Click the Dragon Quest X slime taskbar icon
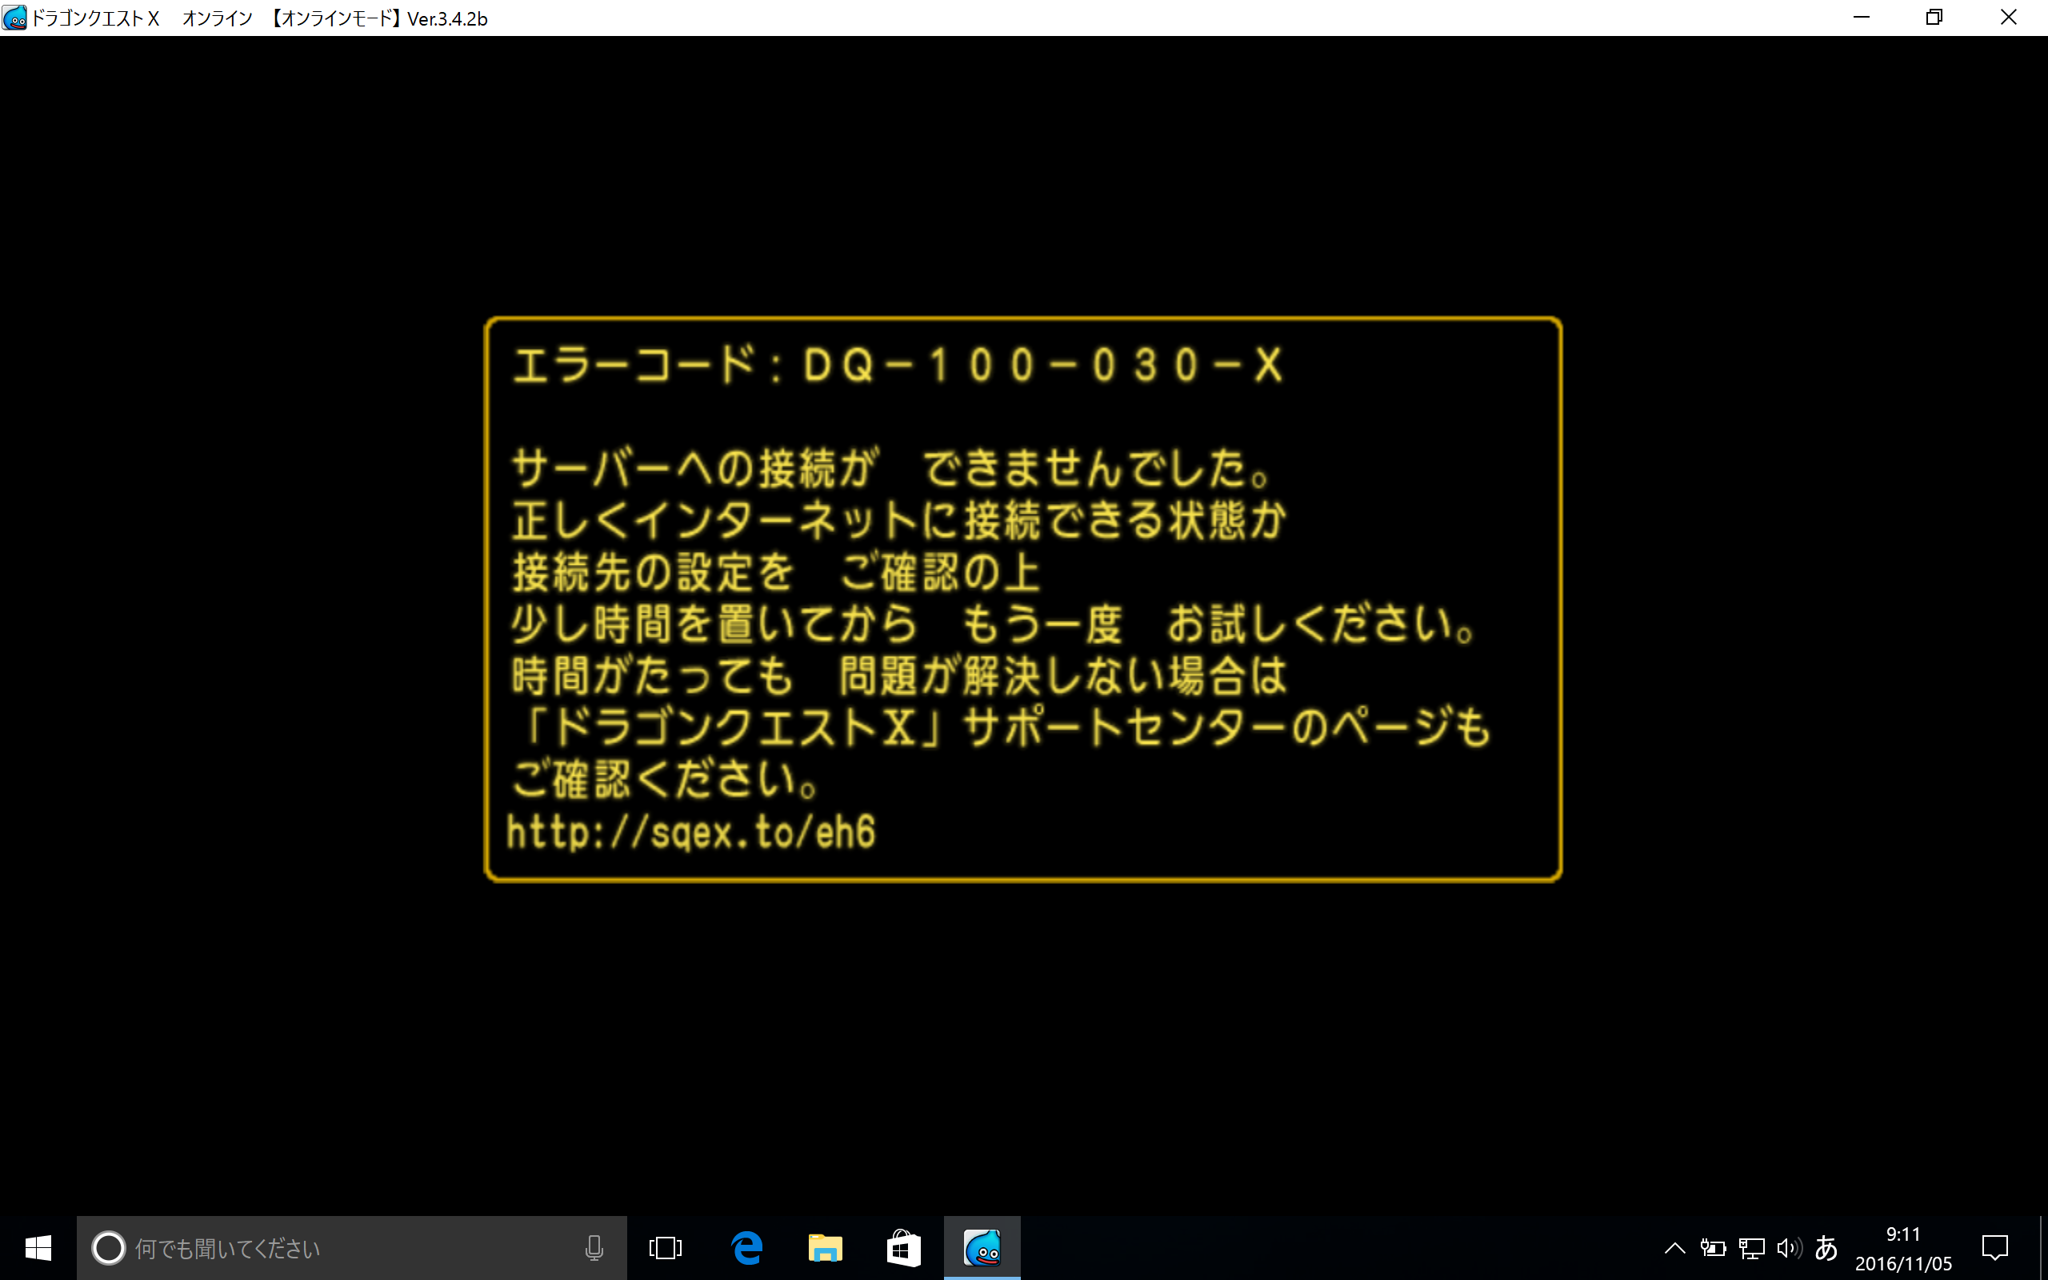Image resolution: width=2048 pixels, height=1280 pixels. (x=982, y=1248)
